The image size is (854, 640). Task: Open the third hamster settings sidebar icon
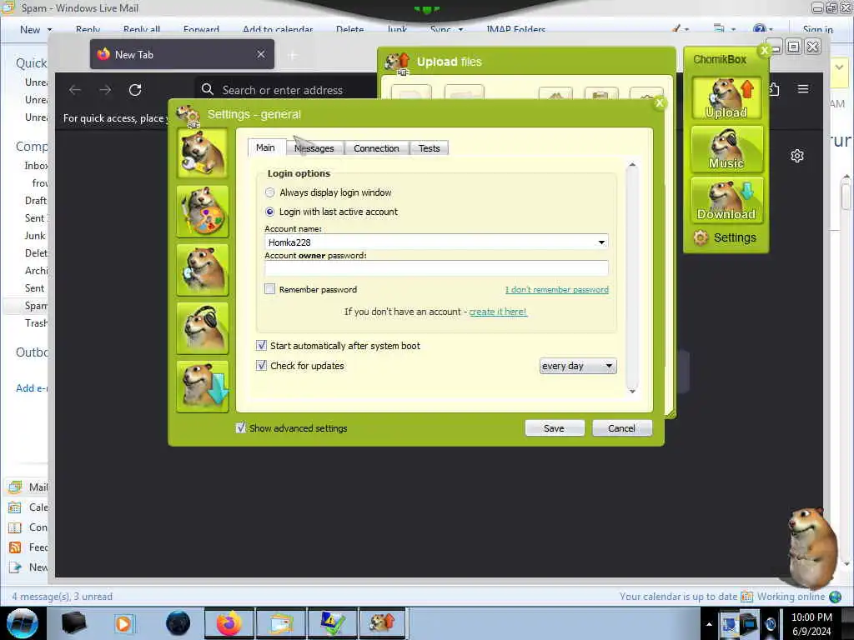coord(202,270)
